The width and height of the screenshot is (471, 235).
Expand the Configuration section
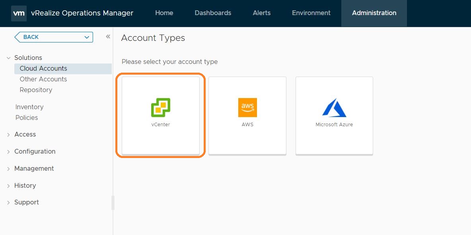pos(8,151)
